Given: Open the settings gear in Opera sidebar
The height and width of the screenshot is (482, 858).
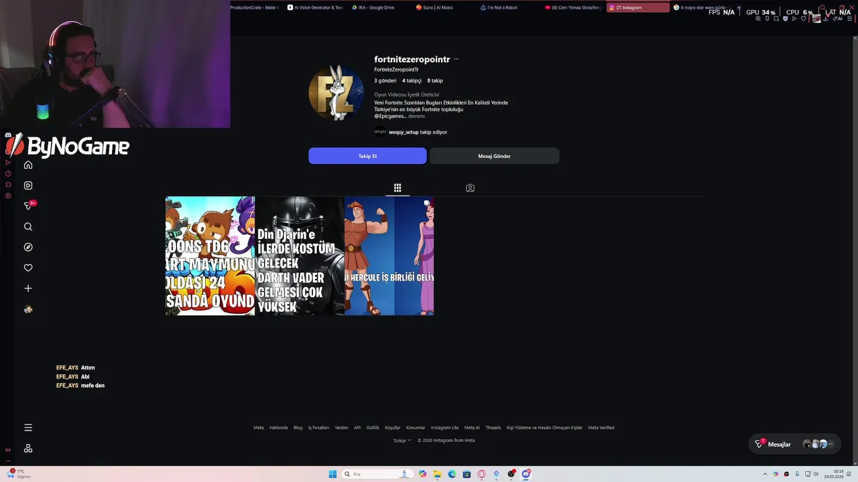Looking at the screenshot, I should pos(8,196).
